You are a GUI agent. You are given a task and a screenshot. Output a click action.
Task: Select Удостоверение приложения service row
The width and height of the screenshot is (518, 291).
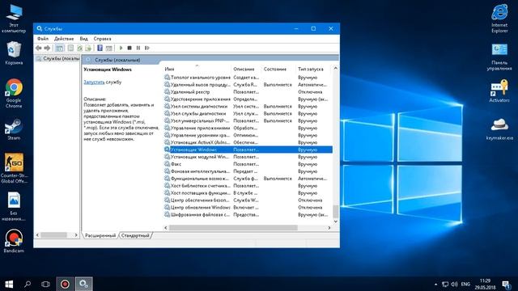(248, 99)
